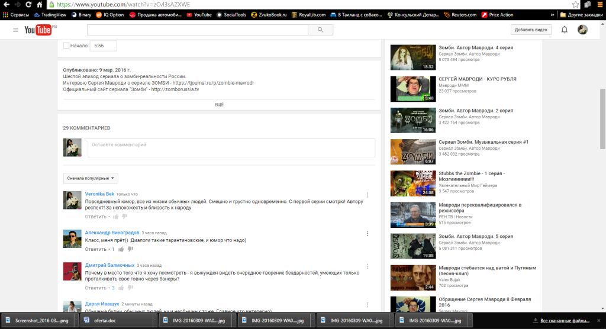The height and width of the screenshot is (329, 606).
Task: Click the start time 5:56 field
Action: (103, 46)
